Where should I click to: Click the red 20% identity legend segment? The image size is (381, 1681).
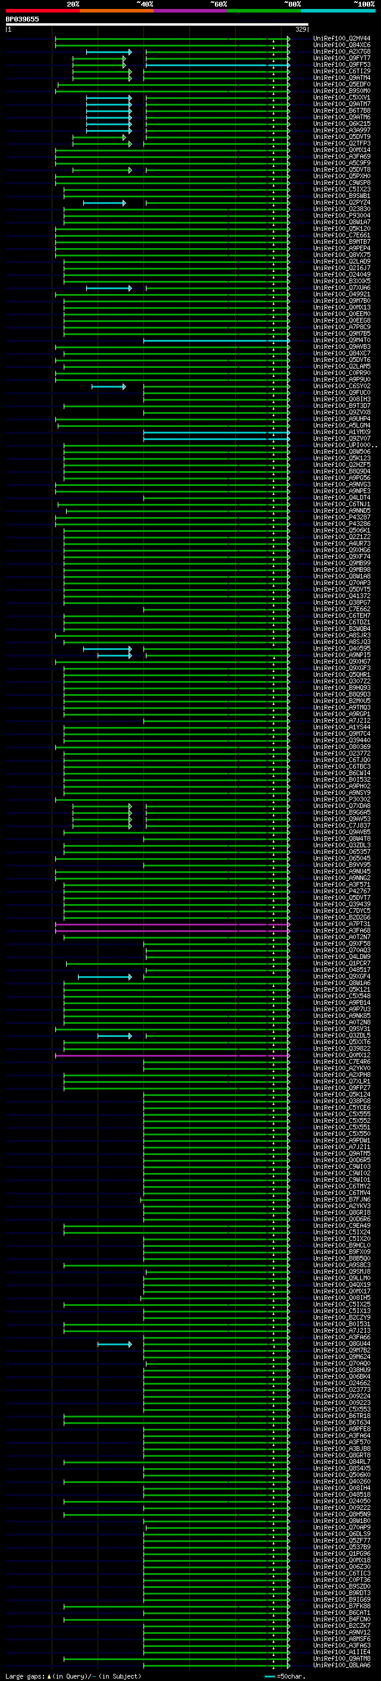pos(42,11)
